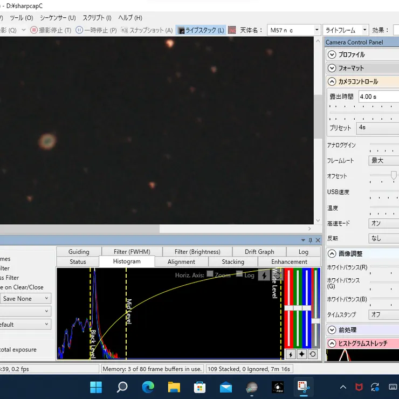
Task: Switch to the Alignment tab
Action: 181,262
